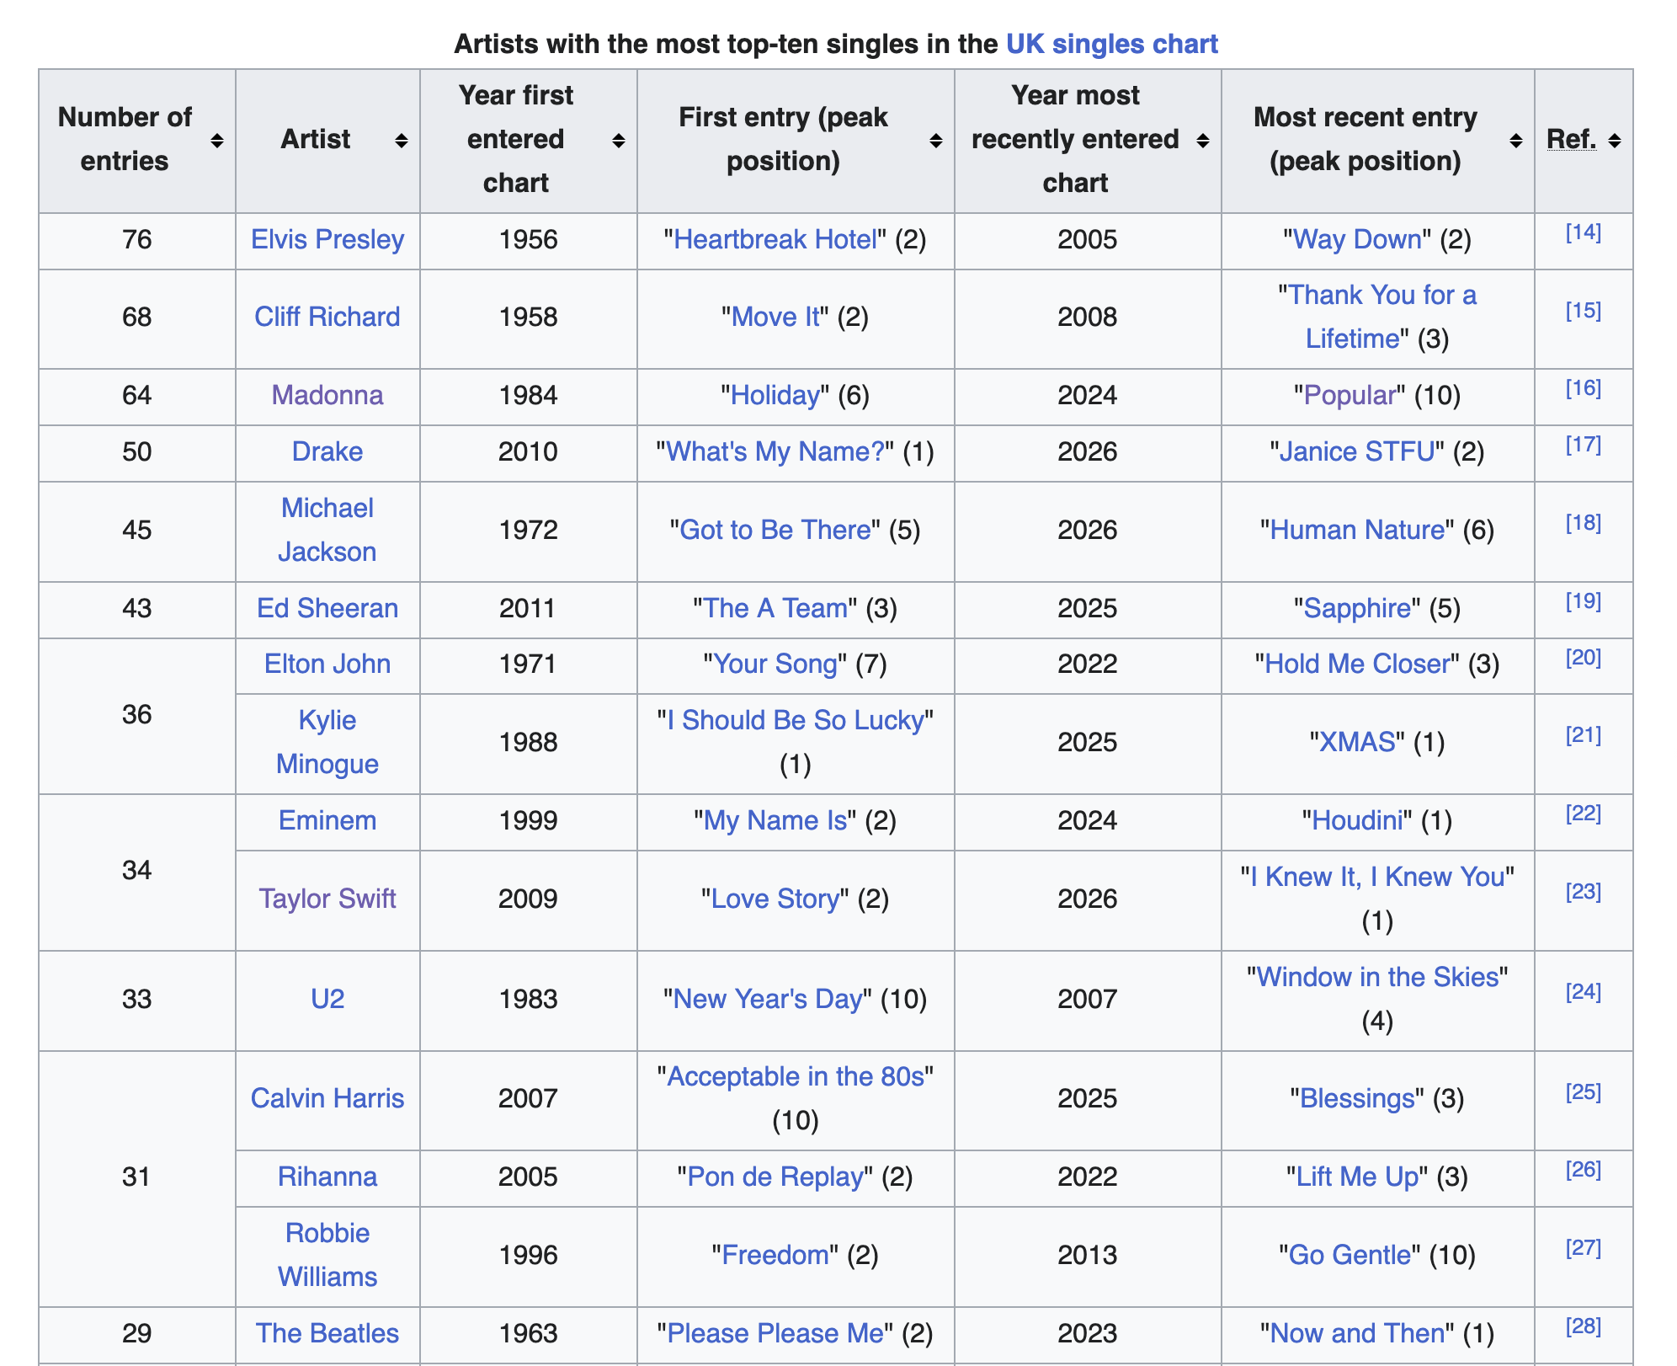The height and width of the screenshot is (1366, 1677).
Task: Open the "Blessings" song link
Action: tap(1357, 1099)
